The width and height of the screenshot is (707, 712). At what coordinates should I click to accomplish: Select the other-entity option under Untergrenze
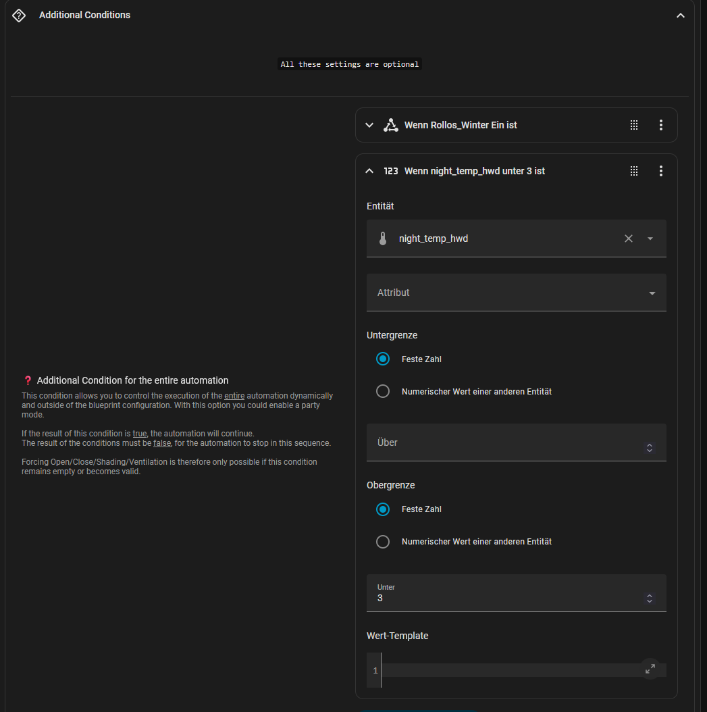tap(383, 391)
